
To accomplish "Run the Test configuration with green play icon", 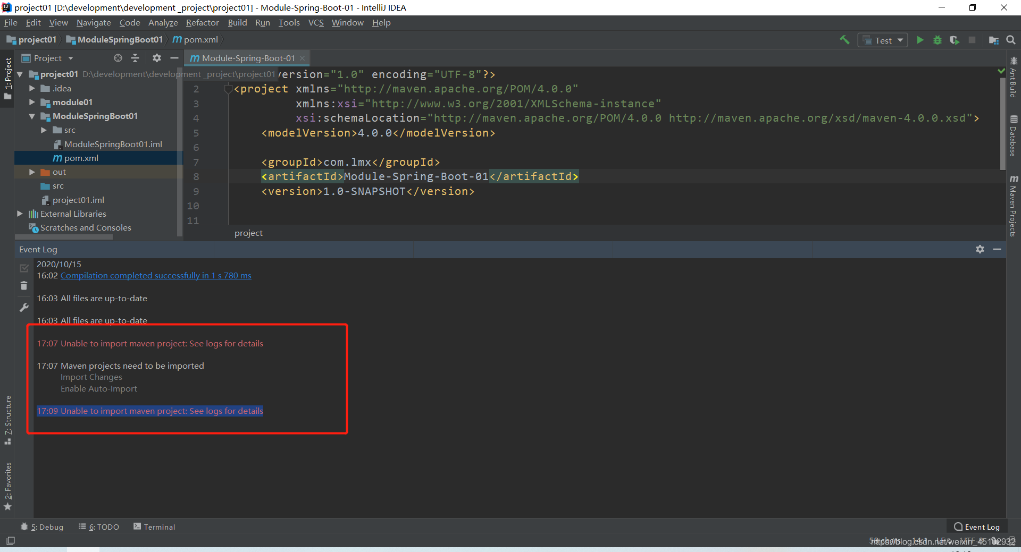I will tap(920, 40).
